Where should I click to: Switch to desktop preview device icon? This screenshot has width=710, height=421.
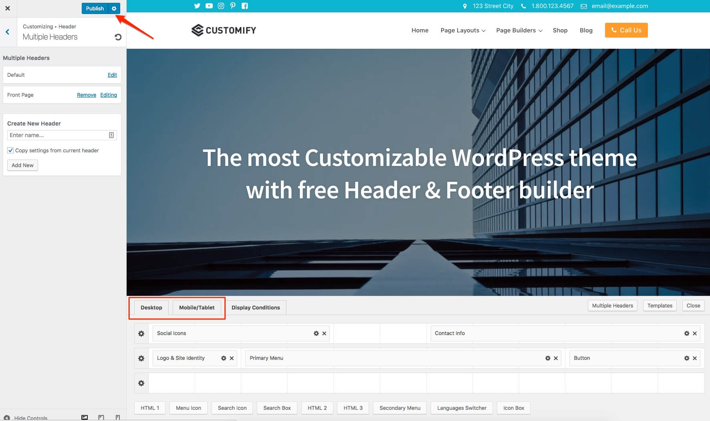(x=85, y=417)
